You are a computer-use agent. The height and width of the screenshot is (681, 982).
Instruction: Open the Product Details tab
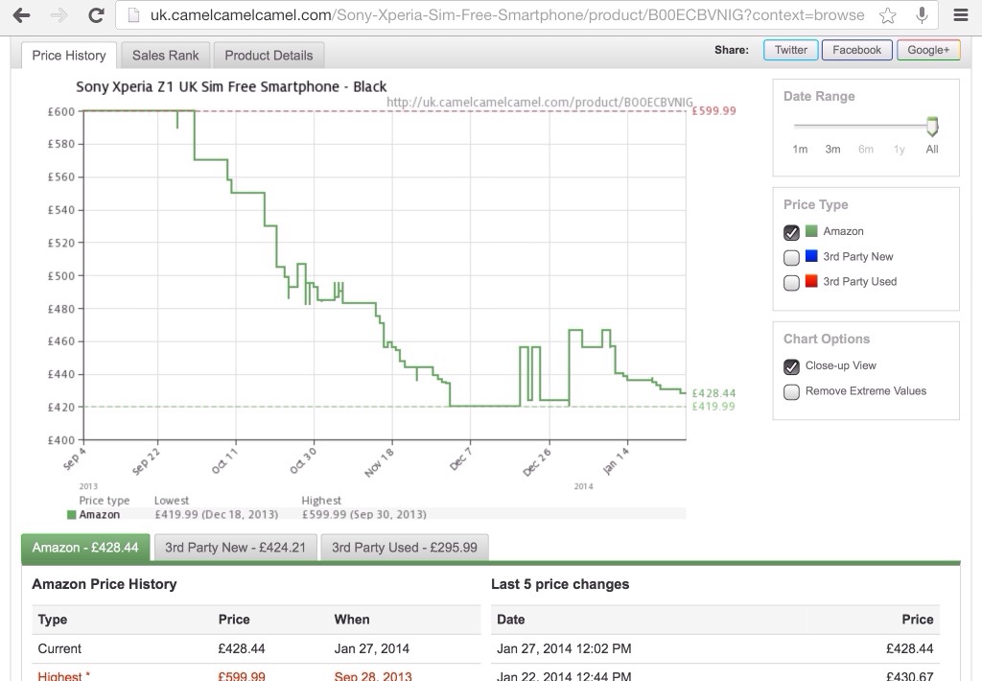click(x=269, y=56)
